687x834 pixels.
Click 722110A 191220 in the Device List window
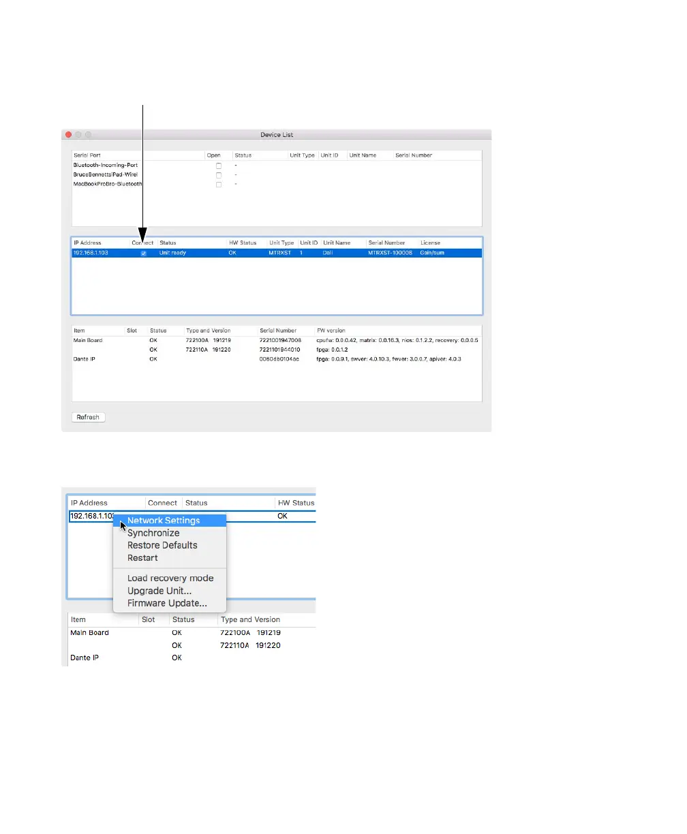(209, 350)
